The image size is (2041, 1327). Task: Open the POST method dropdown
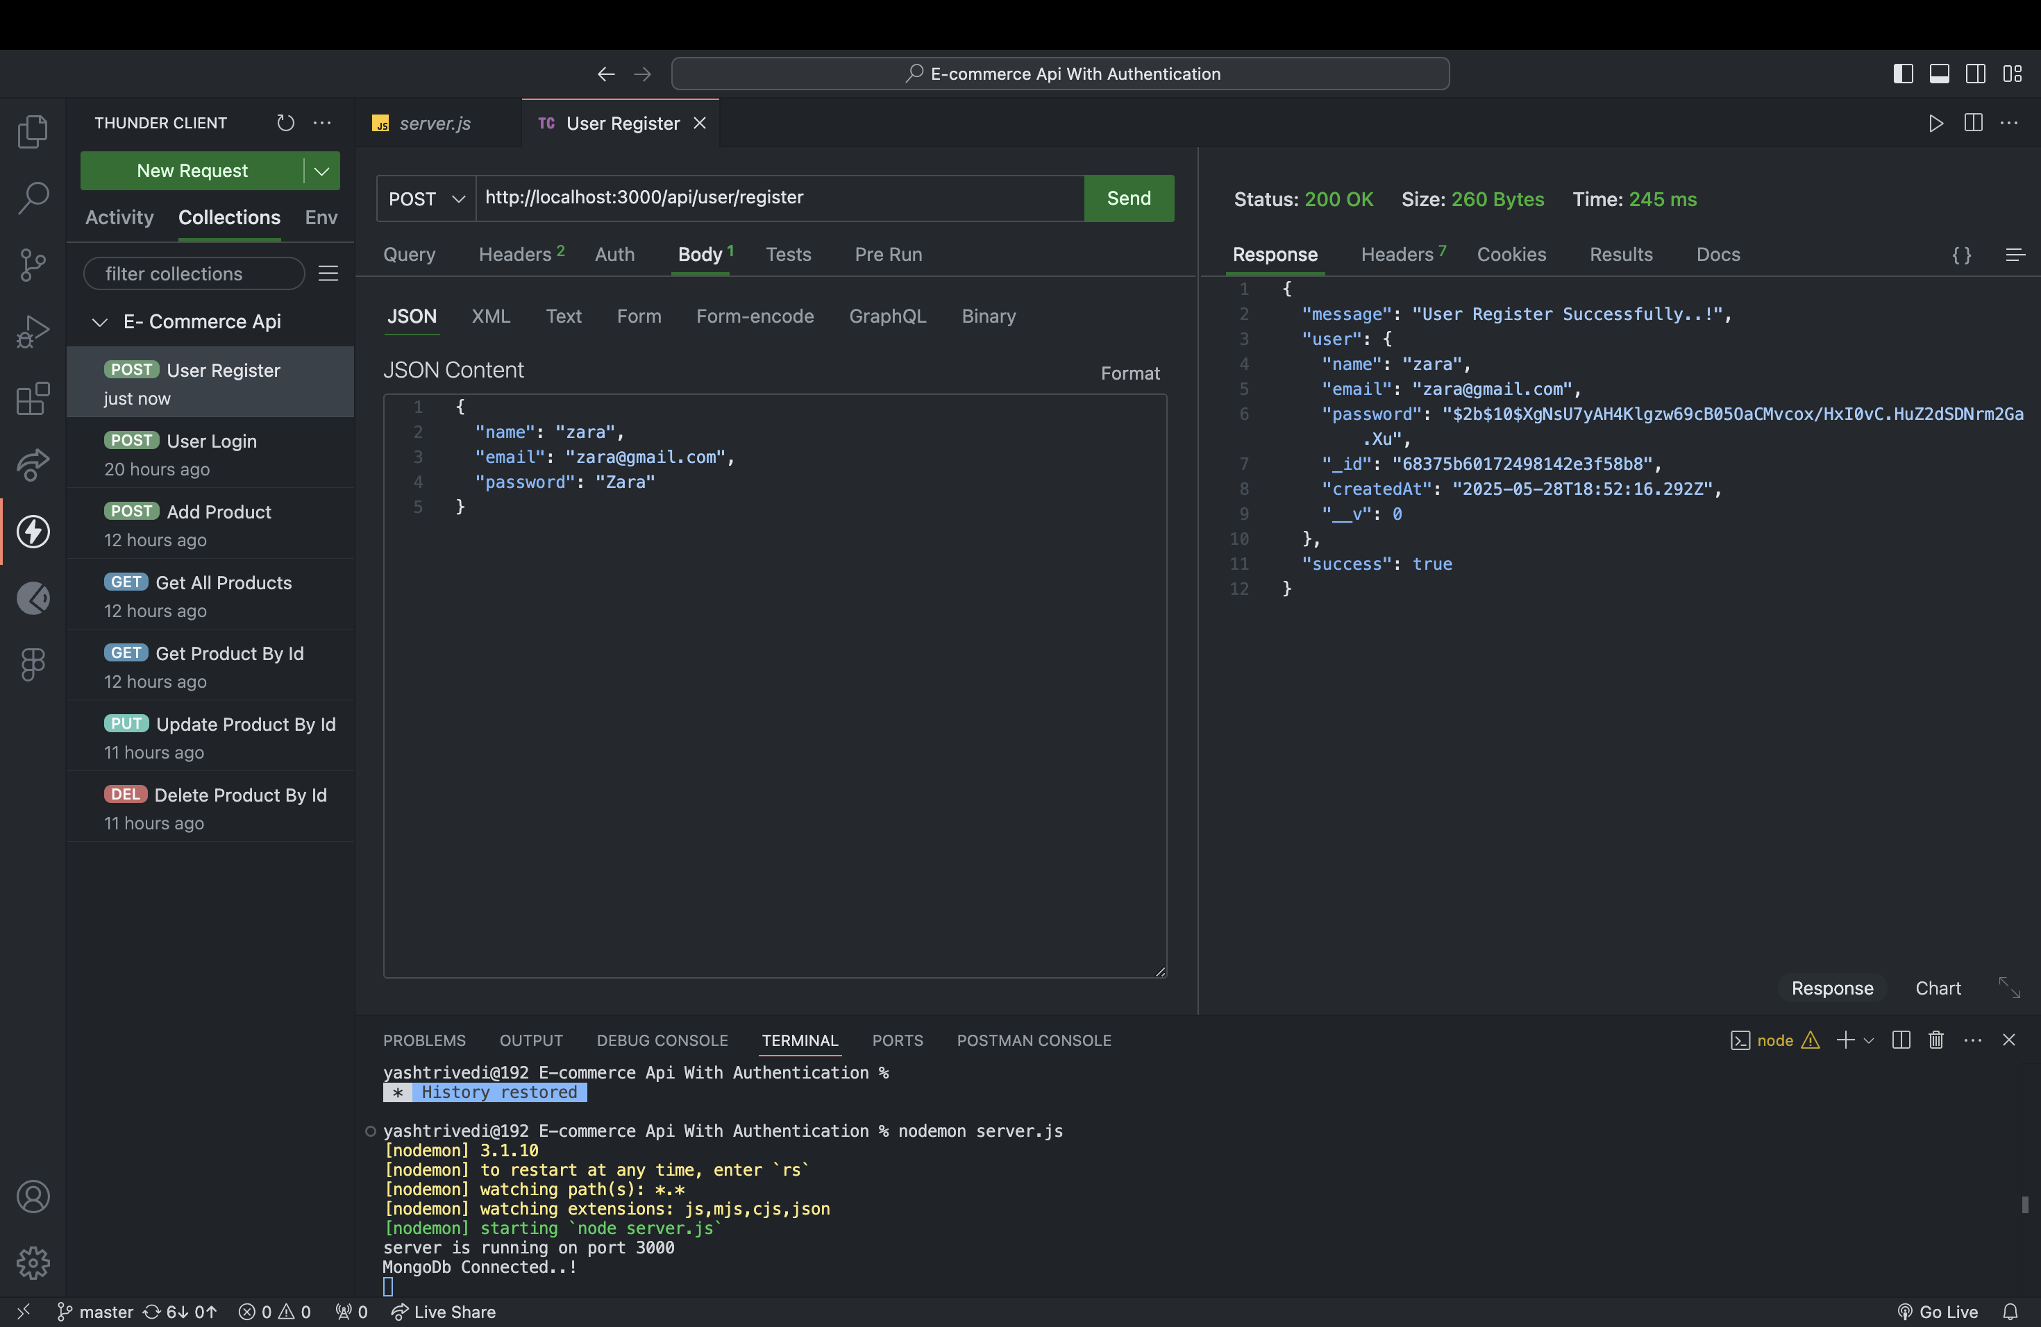[426, 199]
